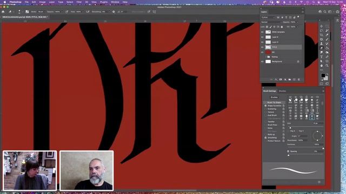Select the Move tool
Image resolution: width=346 pixels, height=194 pixels.
322,26
